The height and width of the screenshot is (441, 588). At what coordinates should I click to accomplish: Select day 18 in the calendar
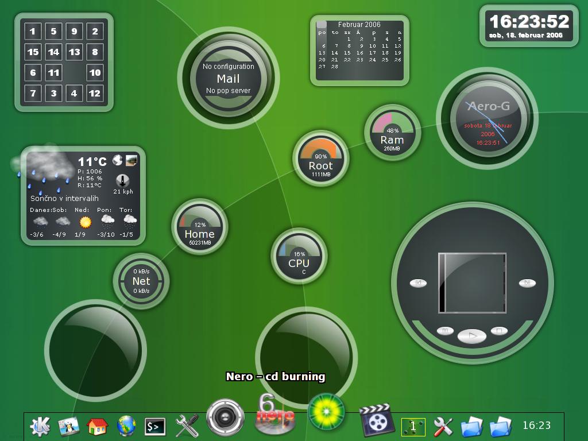pos(385,53)
